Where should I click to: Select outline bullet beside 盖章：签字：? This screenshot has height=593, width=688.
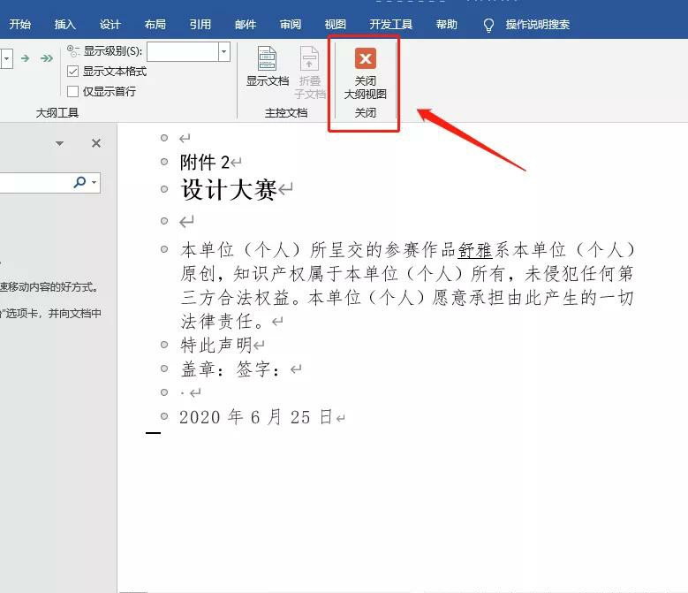coord(164,369)
